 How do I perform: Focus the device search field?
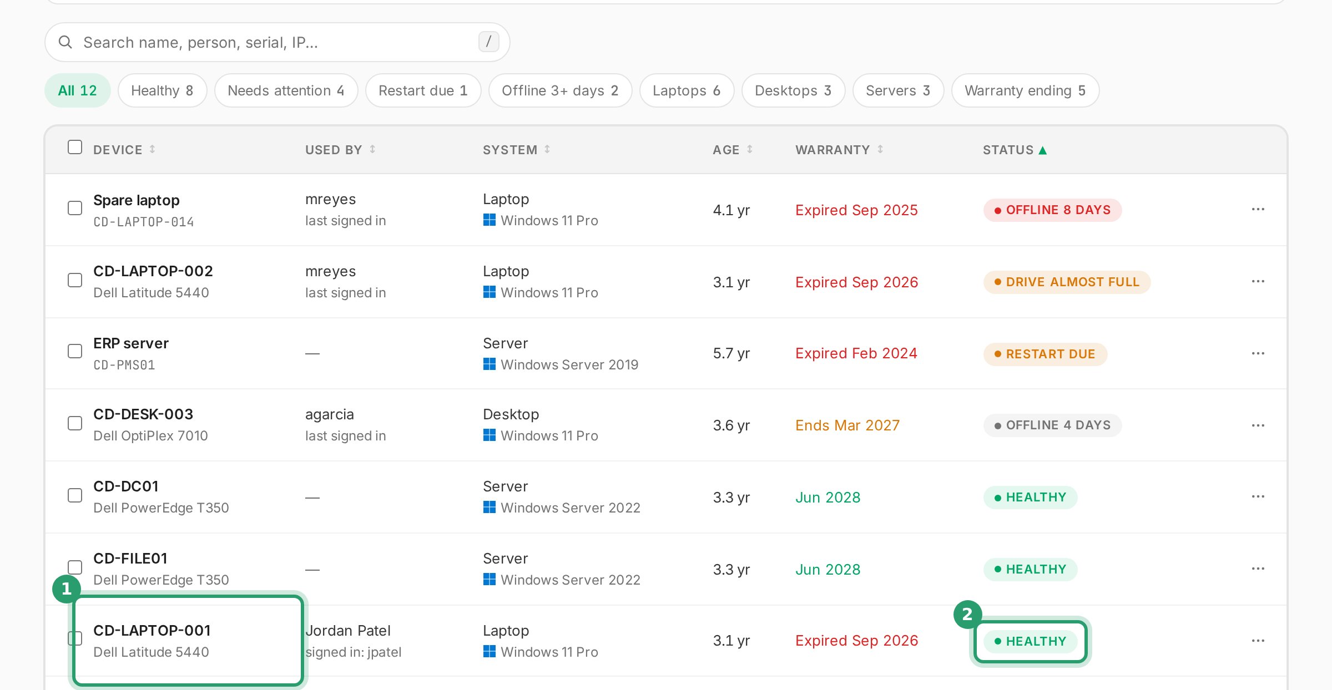[277, 42]
